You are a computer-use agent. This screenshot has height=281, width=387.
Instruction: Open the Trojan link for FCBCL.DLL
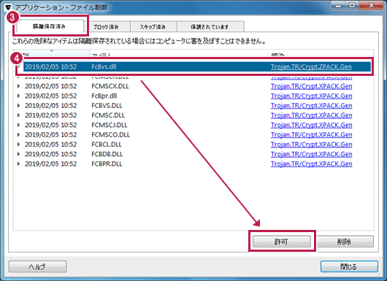click(x=311, y=145)
